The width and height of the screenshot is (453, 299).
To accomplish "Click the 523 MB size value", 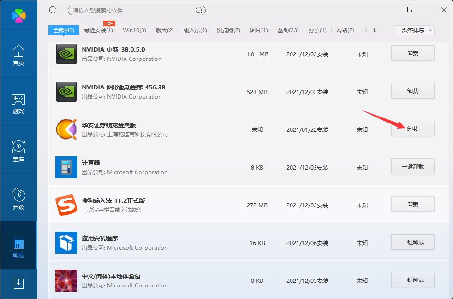I will click(257, 92).
